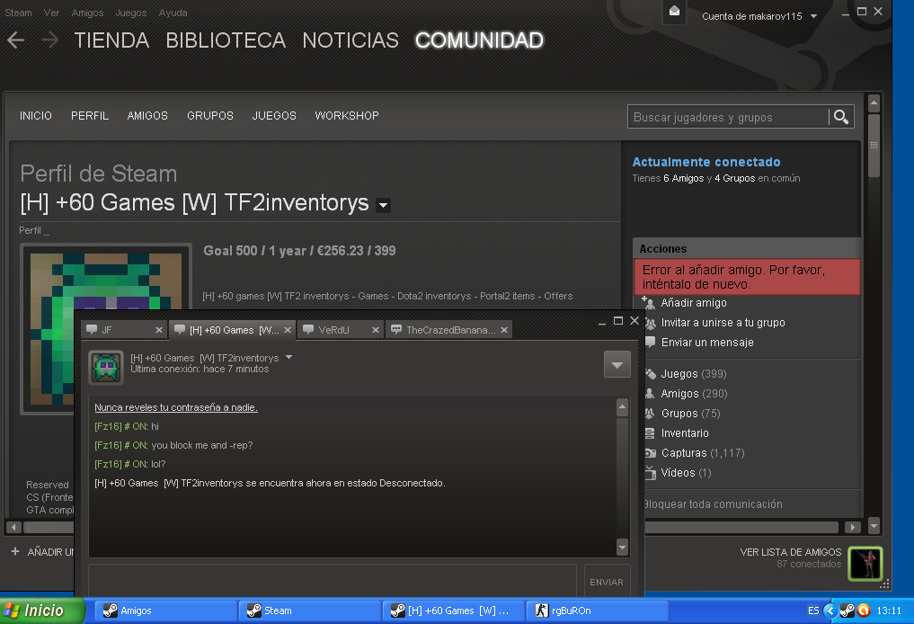Image resolution: width=914 pixels, height=624 pixels.
Task: Click the chat message input field
Action: [333, 580]
